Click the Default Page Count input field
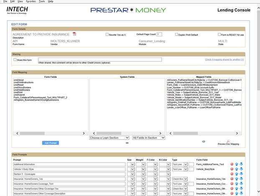This screenshot has height=196, width=260. (159, 35)
